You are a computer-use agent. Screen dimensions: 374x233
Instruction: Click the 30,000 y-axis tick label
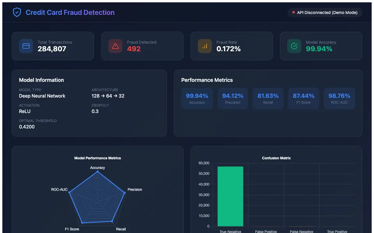point(204,195)
